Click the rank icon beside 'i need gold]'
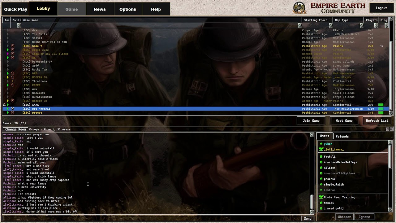The image size is (396, 223). click(x=321, y=208)
